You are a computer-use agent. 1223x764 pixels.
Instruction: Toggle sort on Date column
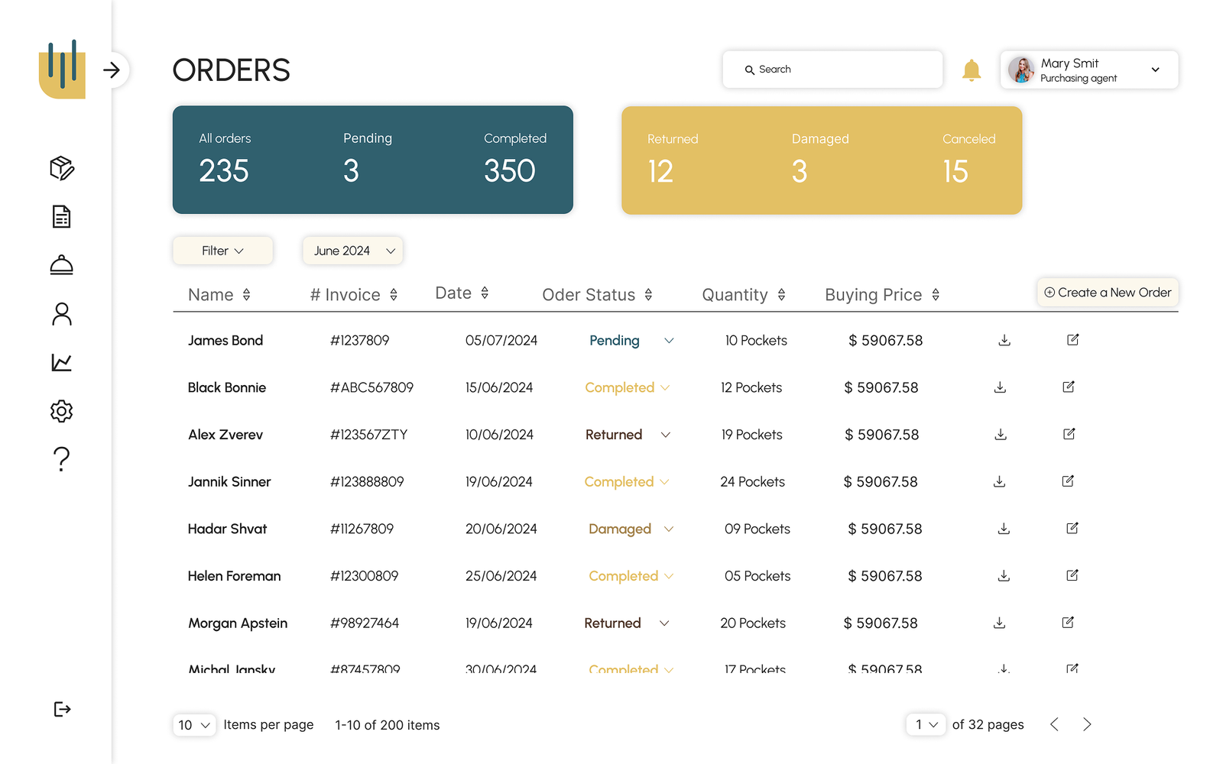485,293
